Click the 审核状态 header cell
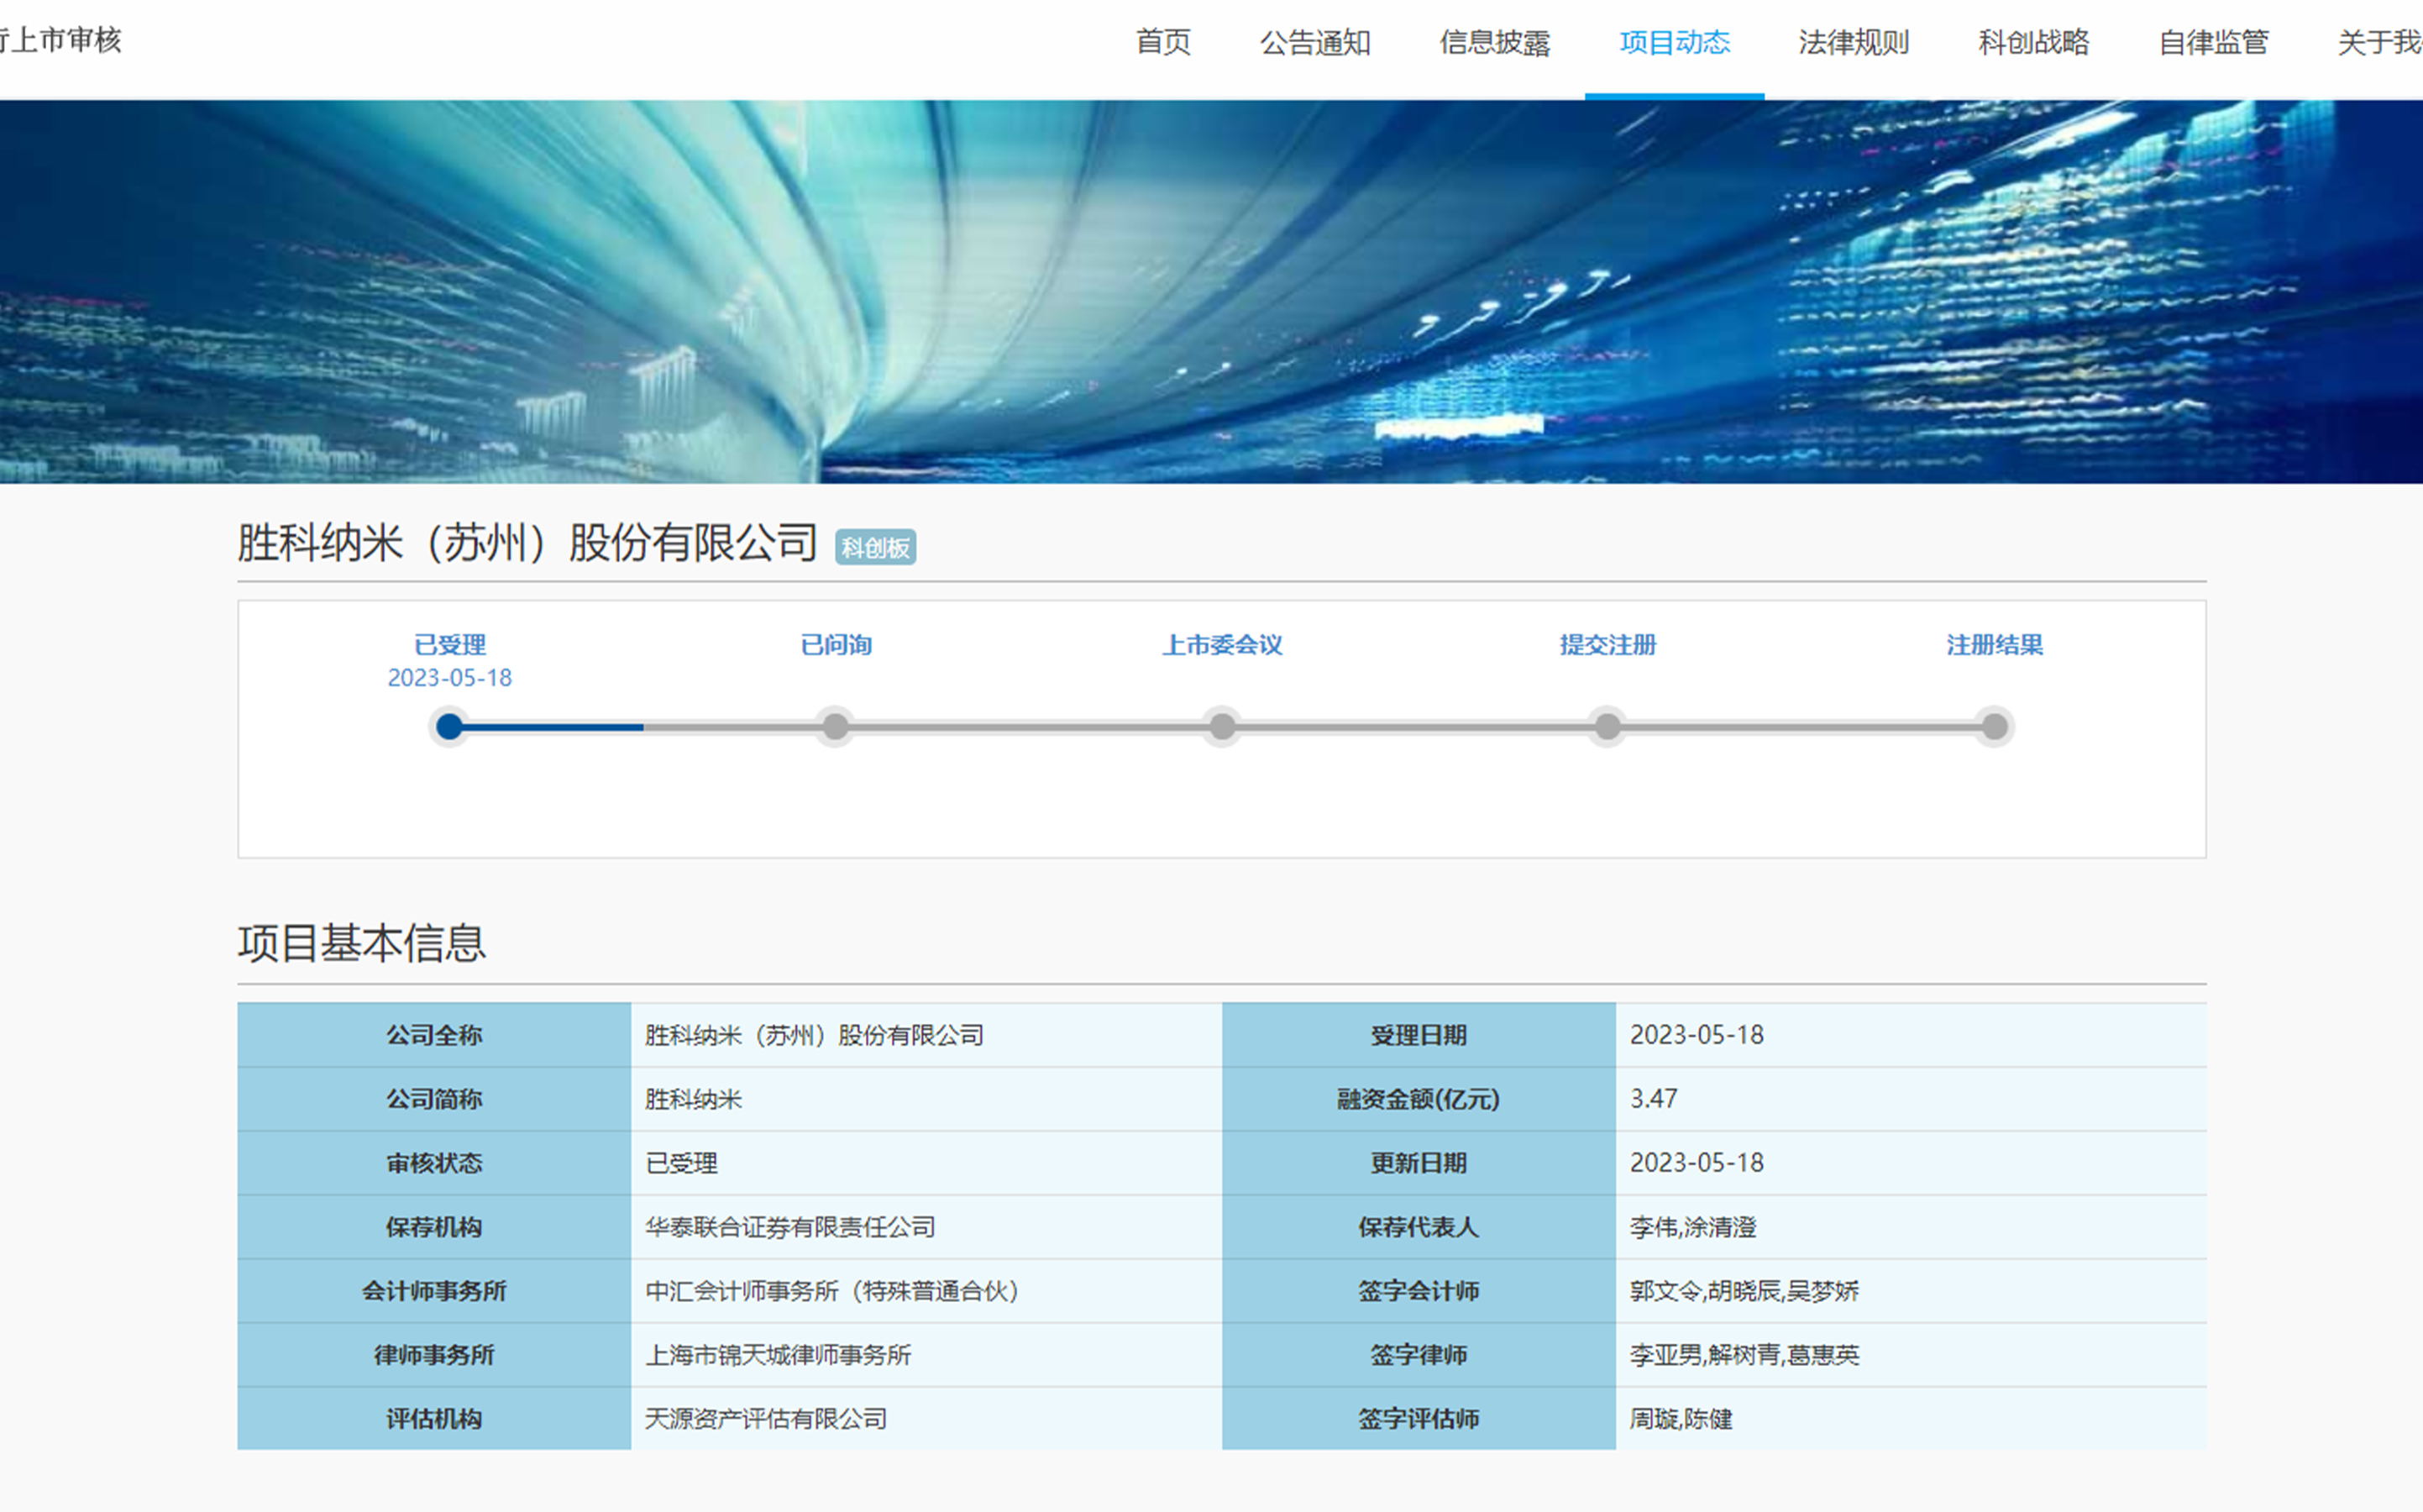This screenshot has width=2423, height=1512. pyautogui.click(x=434, y=1163)
